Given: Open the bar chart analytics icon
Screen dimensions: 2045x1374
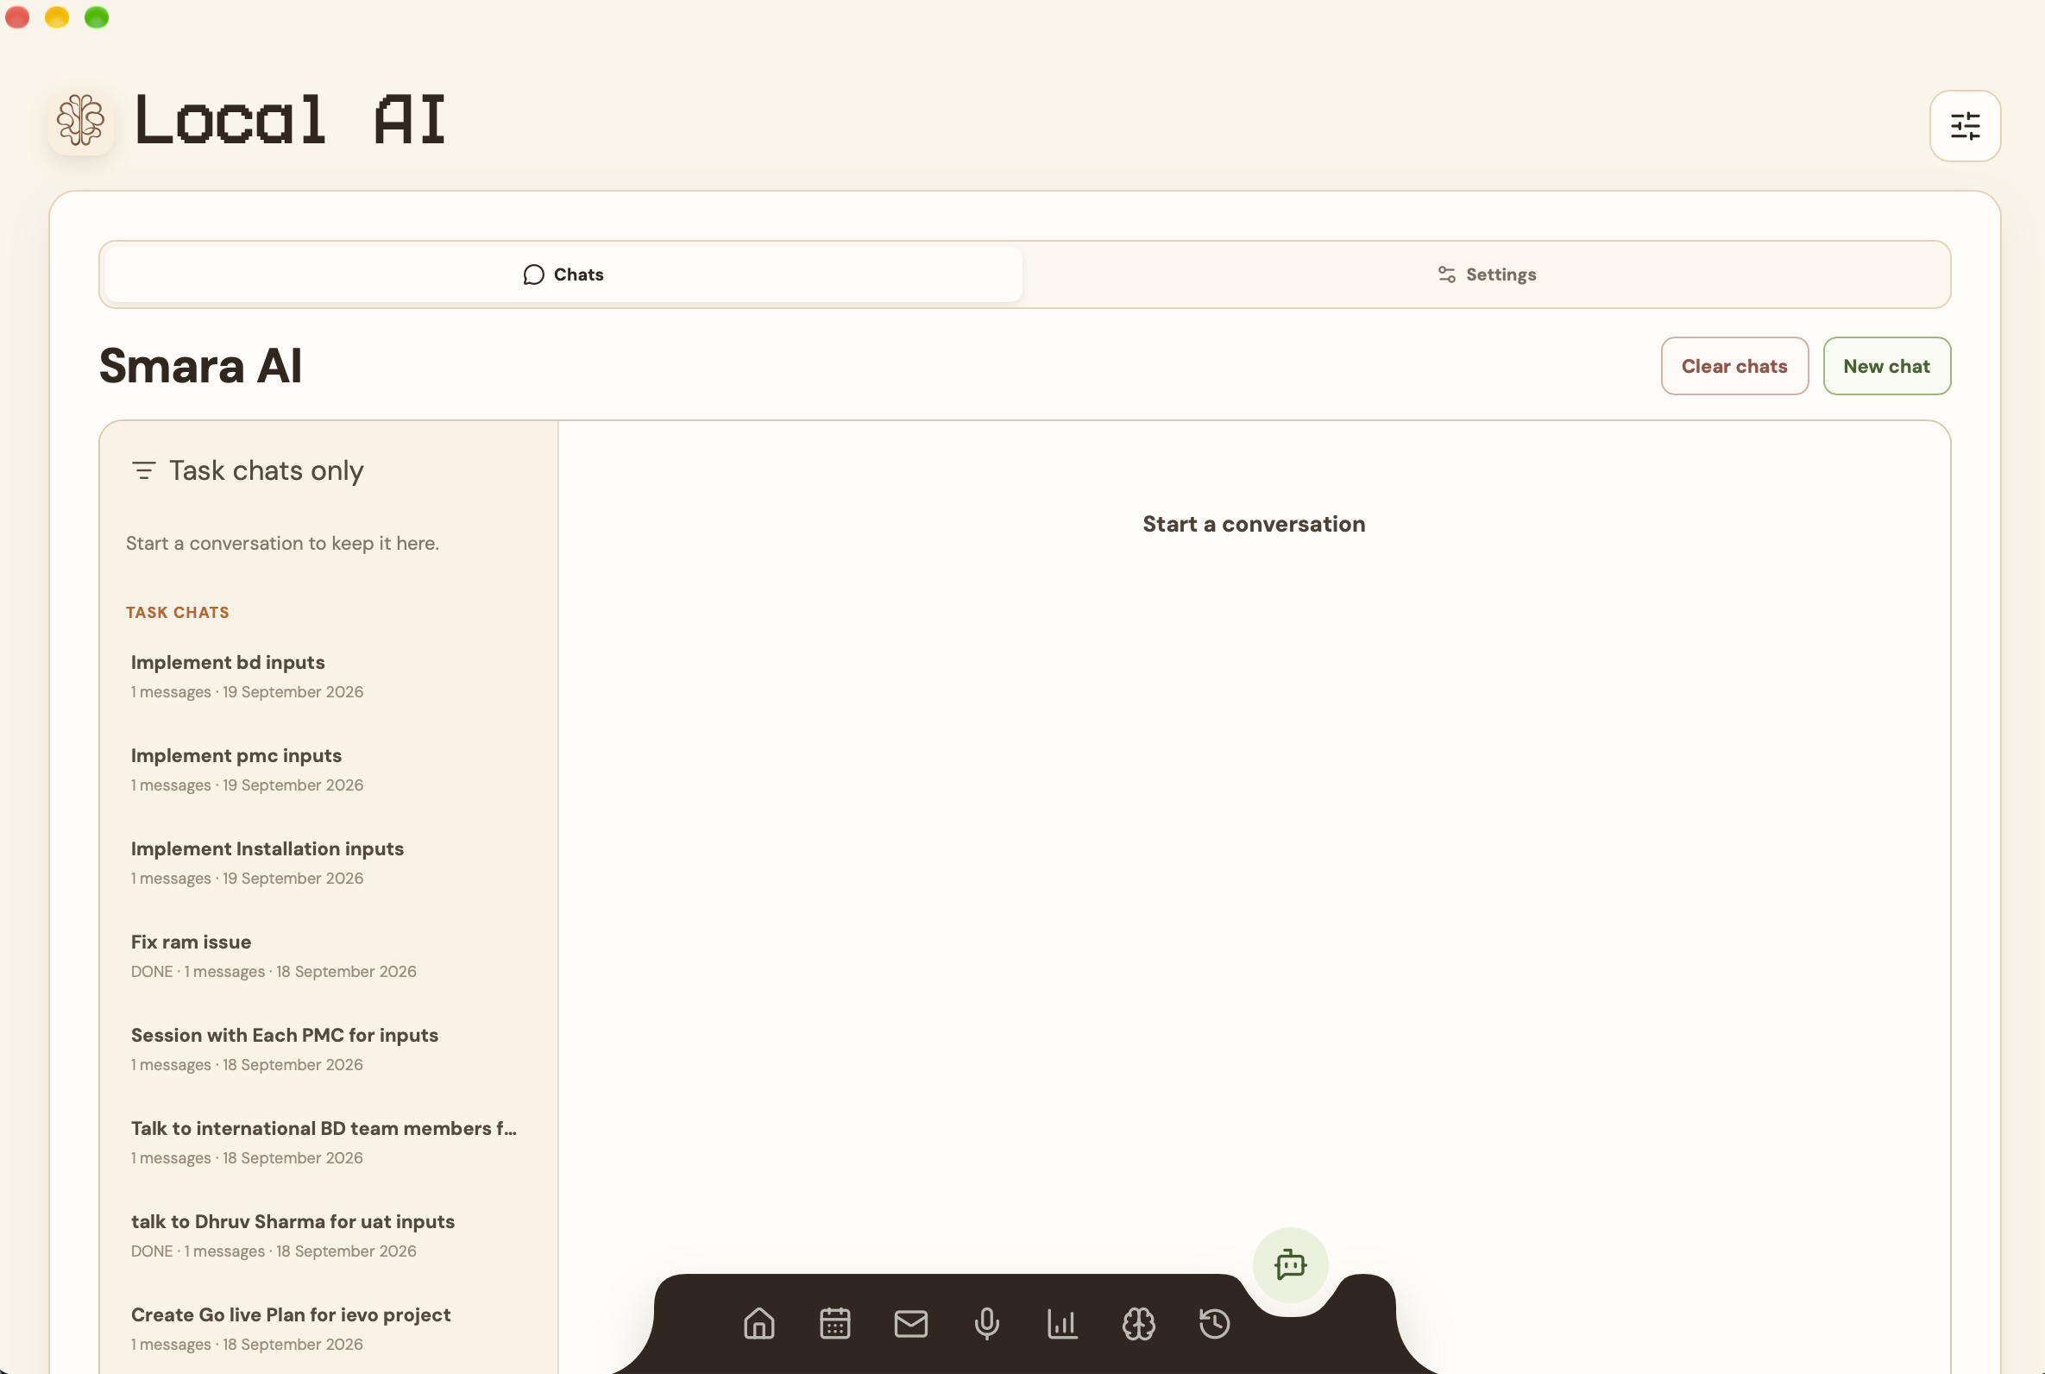Looking at the screenshot, I should (x=1062, y=1323).
